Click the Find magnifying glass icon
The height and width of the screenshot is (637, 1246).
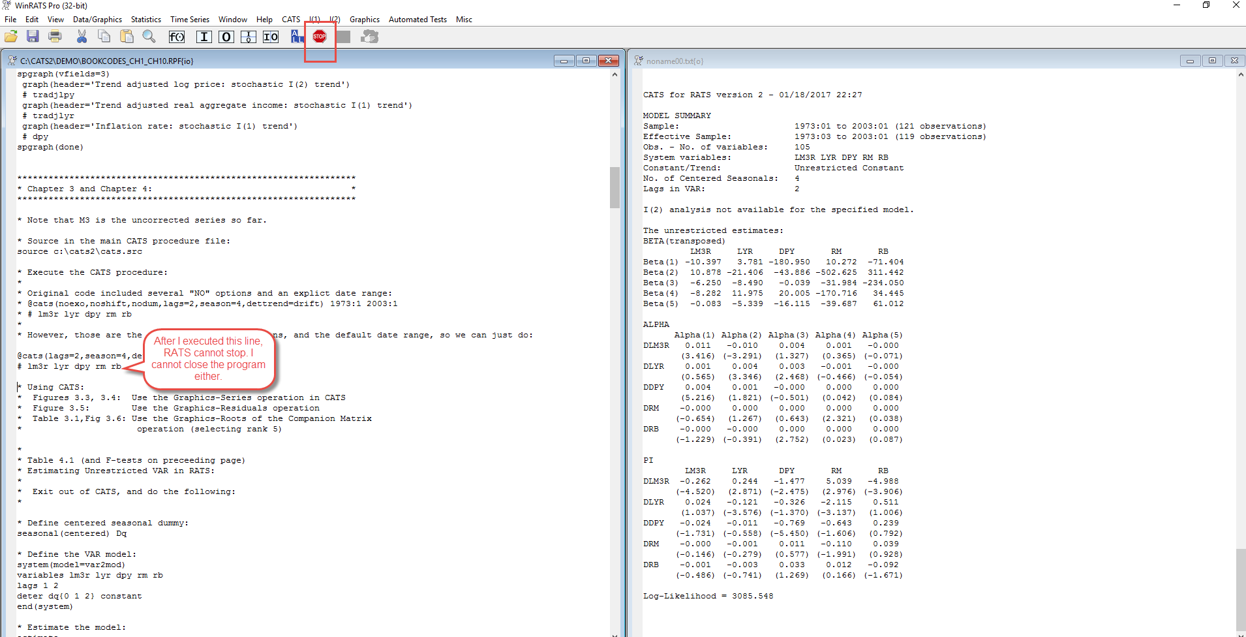[x=149, y=37]
